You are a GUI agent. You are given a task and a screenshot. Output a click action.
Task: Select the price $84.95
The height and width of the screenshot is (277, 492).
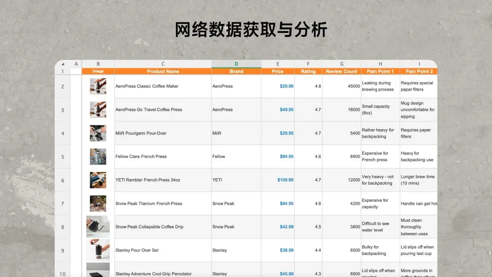278,156
